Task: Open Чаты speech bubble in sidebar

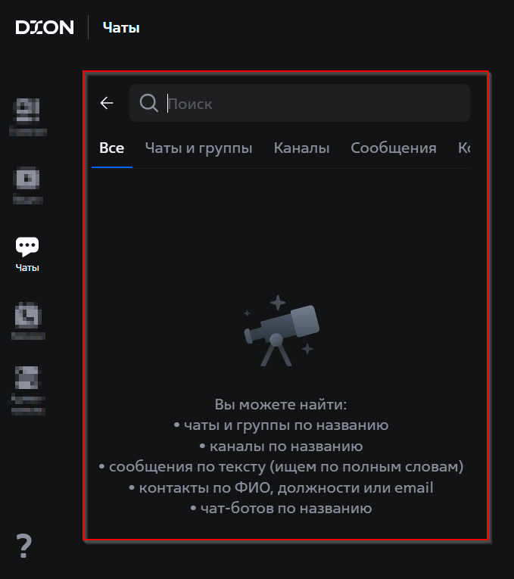Action: pos(27,254)
